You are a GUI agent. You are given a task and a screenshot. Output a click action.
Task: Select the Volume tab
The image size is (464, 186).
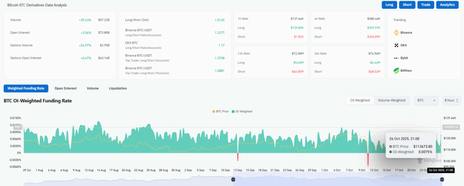tap(93, 88)
